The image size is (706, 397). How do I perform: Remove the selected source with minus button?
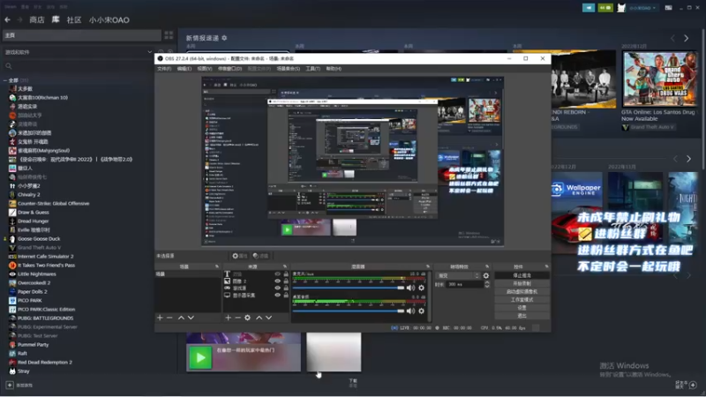click(x=237, y=318)
